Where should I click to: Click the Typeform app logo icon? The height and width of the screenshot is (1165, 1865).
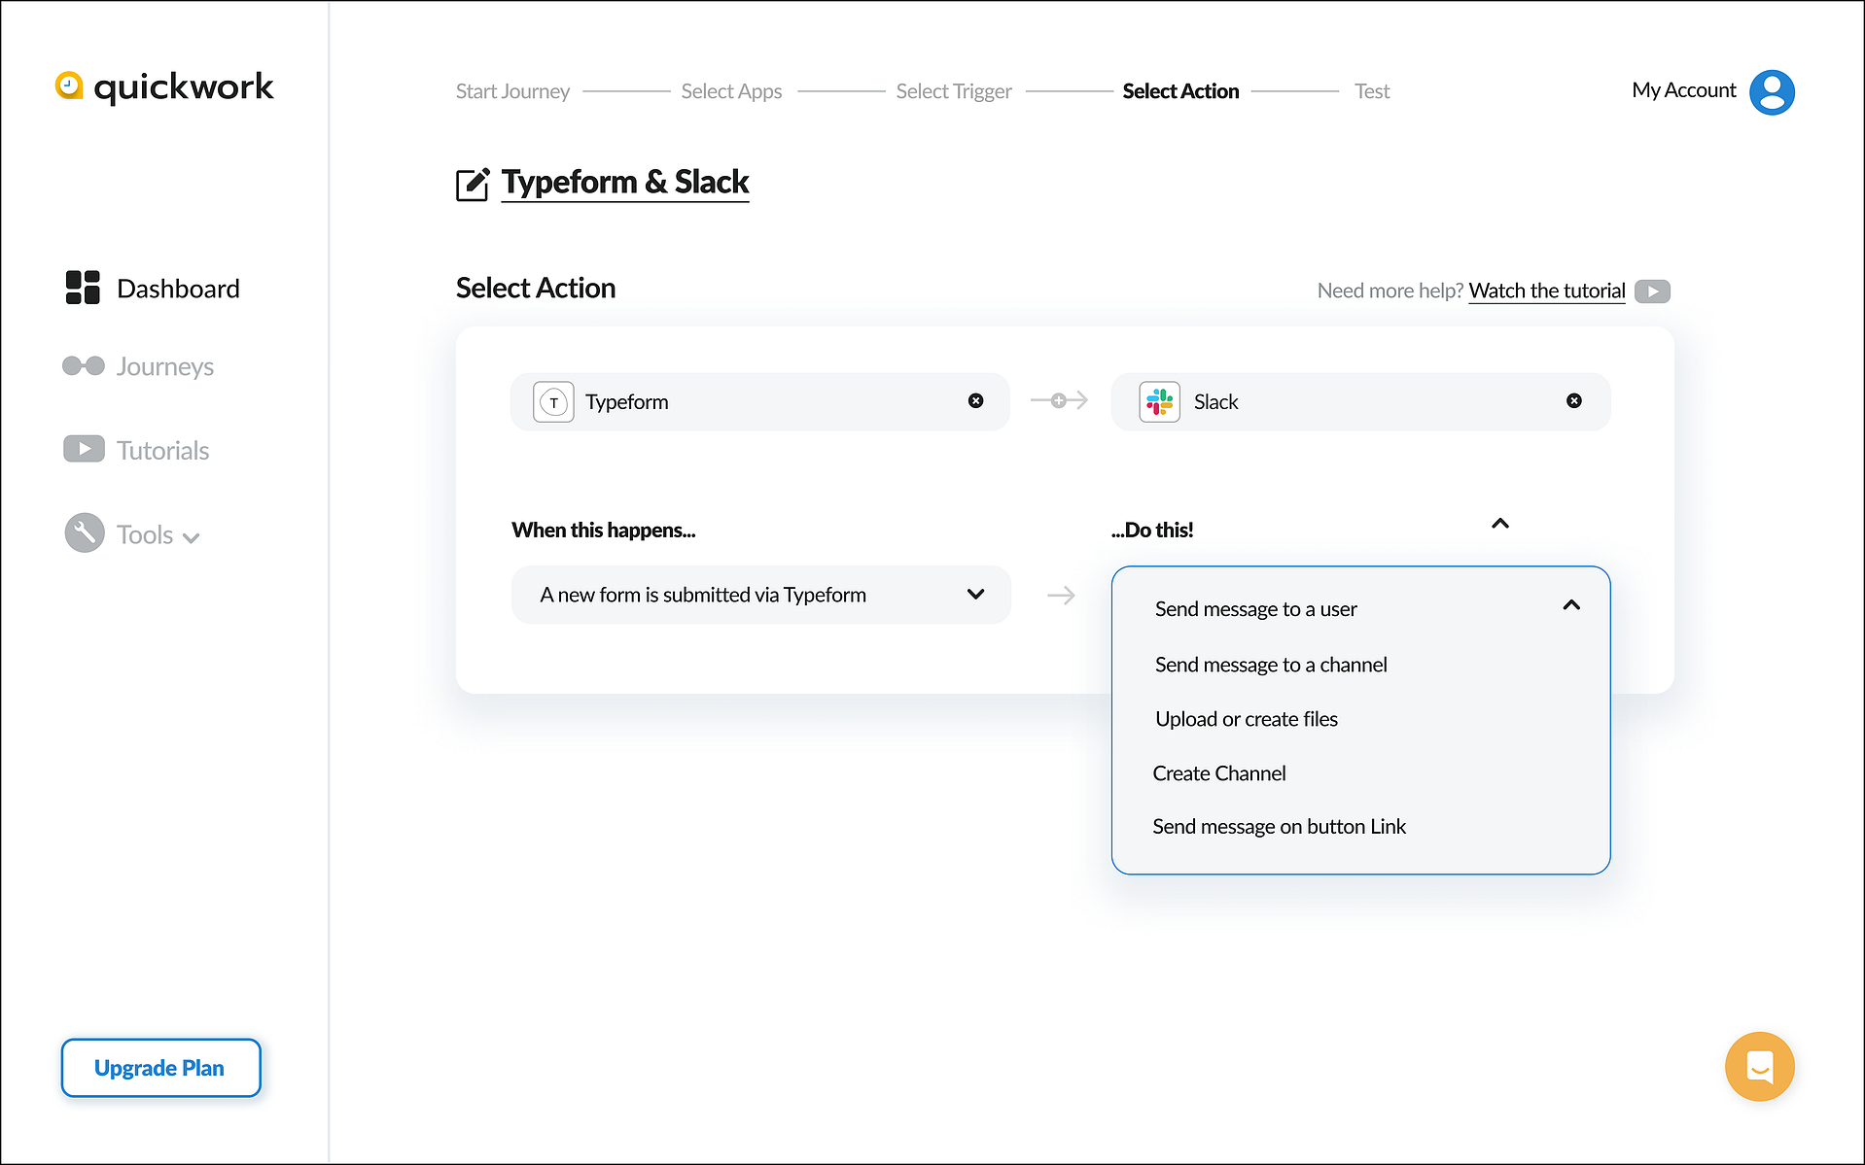pyautogui.click(x=553, y=401)
